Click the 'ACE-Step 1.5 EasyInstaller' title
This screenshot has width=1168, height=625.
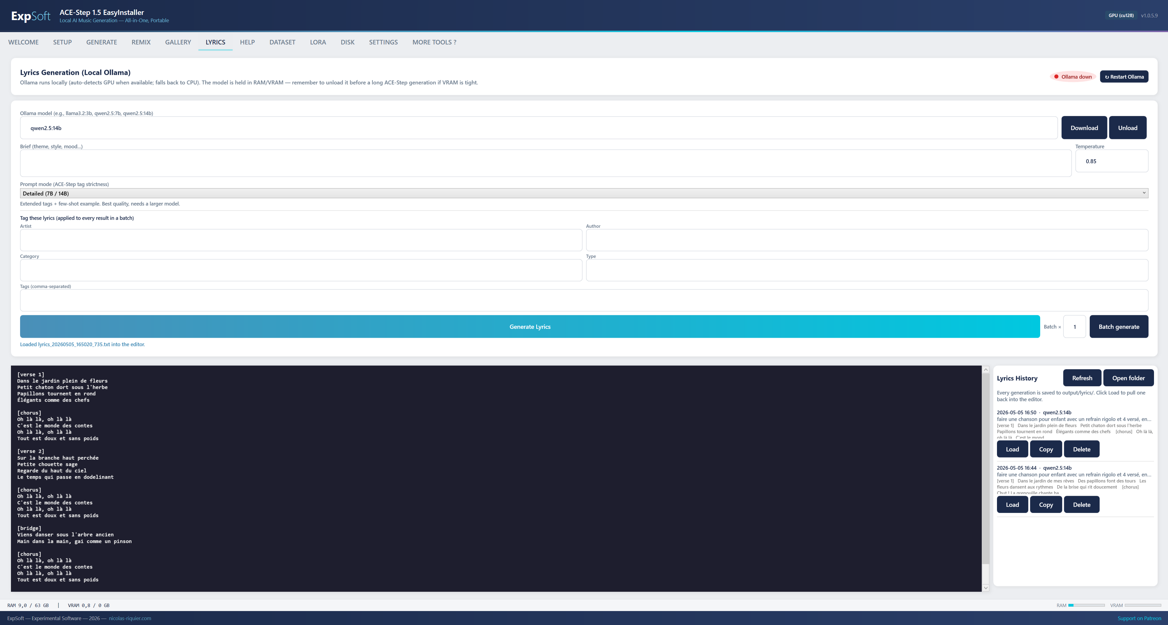102,12
